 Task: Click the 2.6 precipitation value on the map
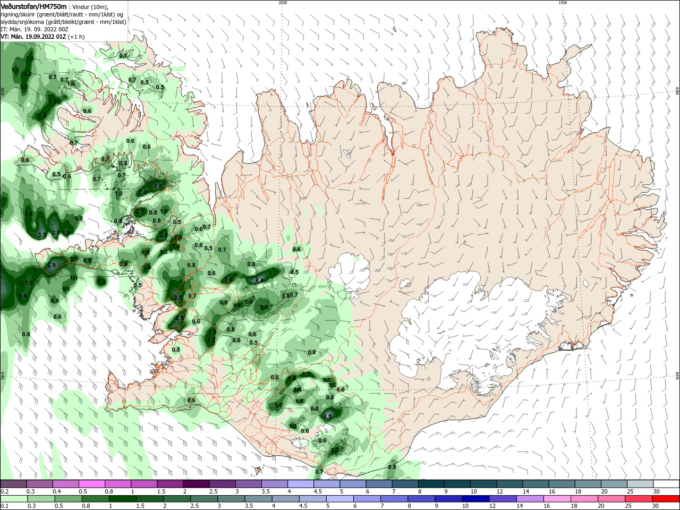(229, 279)
